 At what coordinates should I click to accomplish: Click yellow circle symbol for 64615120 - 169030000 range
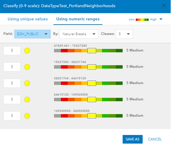pos(27,99)
